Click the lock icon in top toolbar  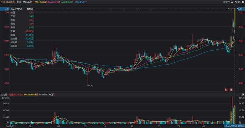(232, 2)
